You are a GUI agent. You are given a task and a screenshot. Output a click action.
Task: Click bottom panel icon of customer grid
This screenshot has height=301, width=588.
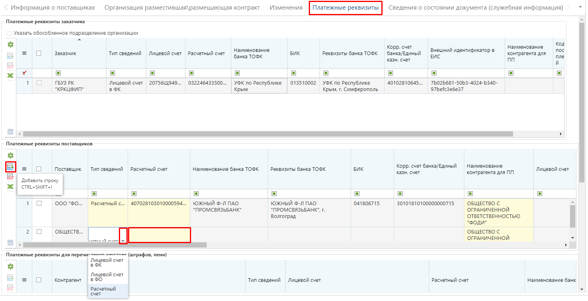pos(10,132)
